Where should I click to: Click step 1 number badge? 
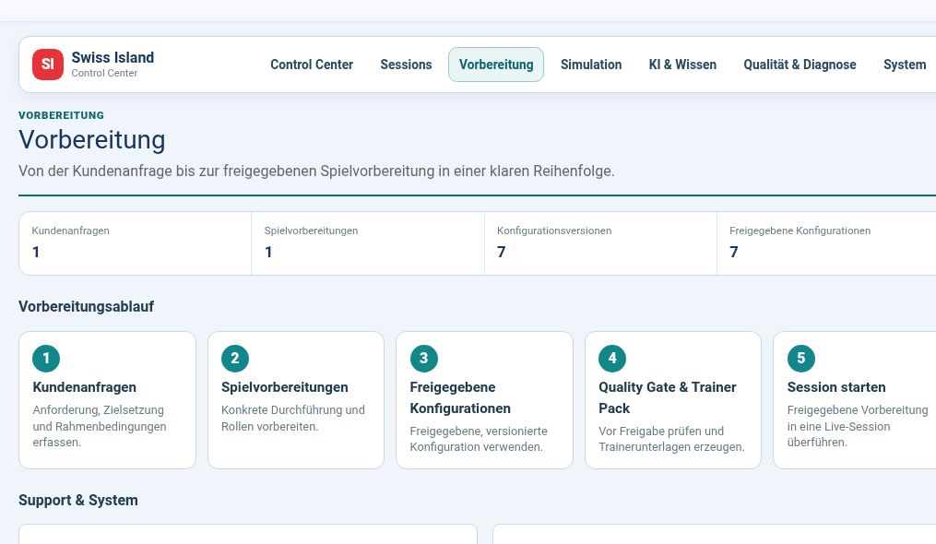point(46,359)
